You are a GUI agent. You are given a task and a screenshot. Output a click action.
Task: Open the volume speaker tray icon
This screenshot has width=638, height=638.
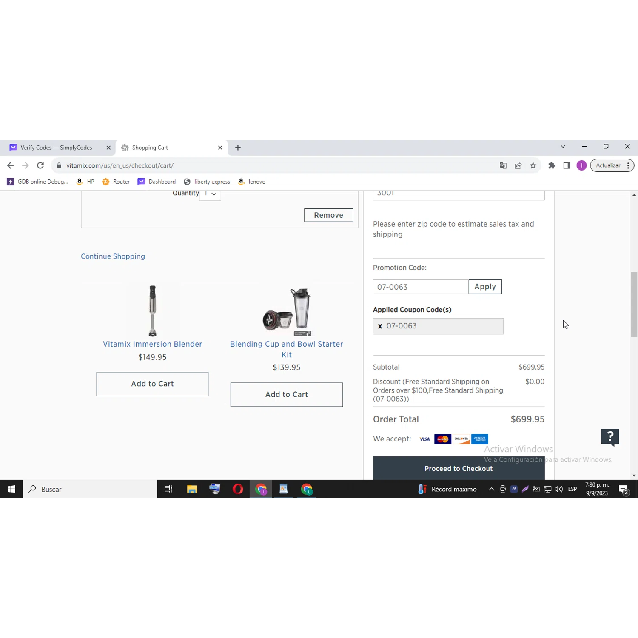(x=559, y=489)
